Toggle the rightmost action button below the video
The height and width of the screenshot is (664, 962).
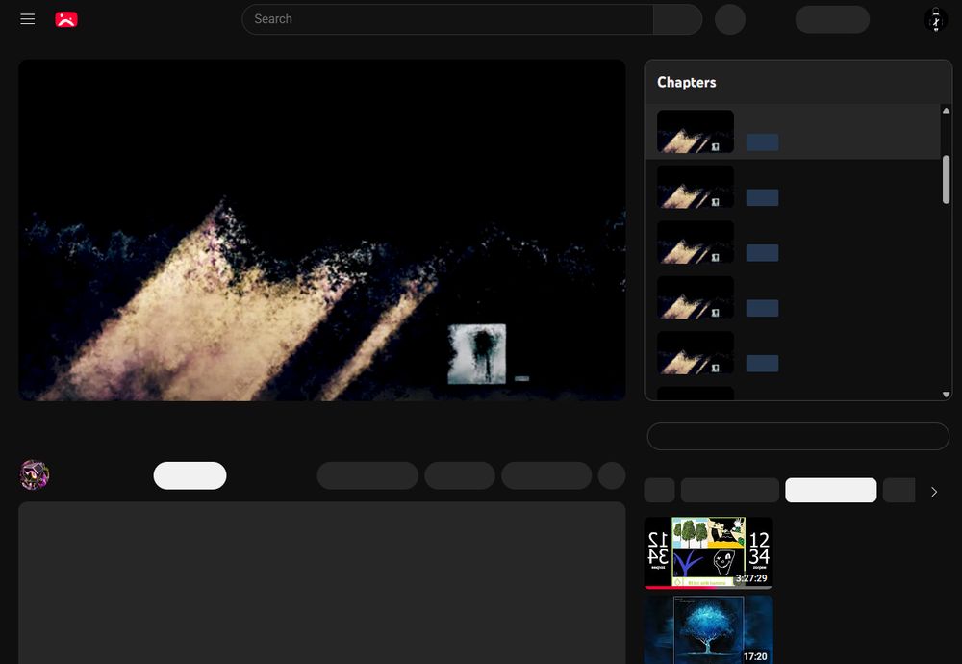tap(612, 474)
